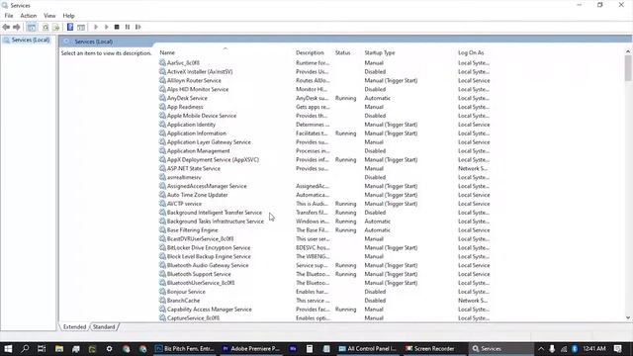Viewport: 633px width, 356px height.
Task: Expand the system tray hidden icons chevron
Action: point(541,349)
